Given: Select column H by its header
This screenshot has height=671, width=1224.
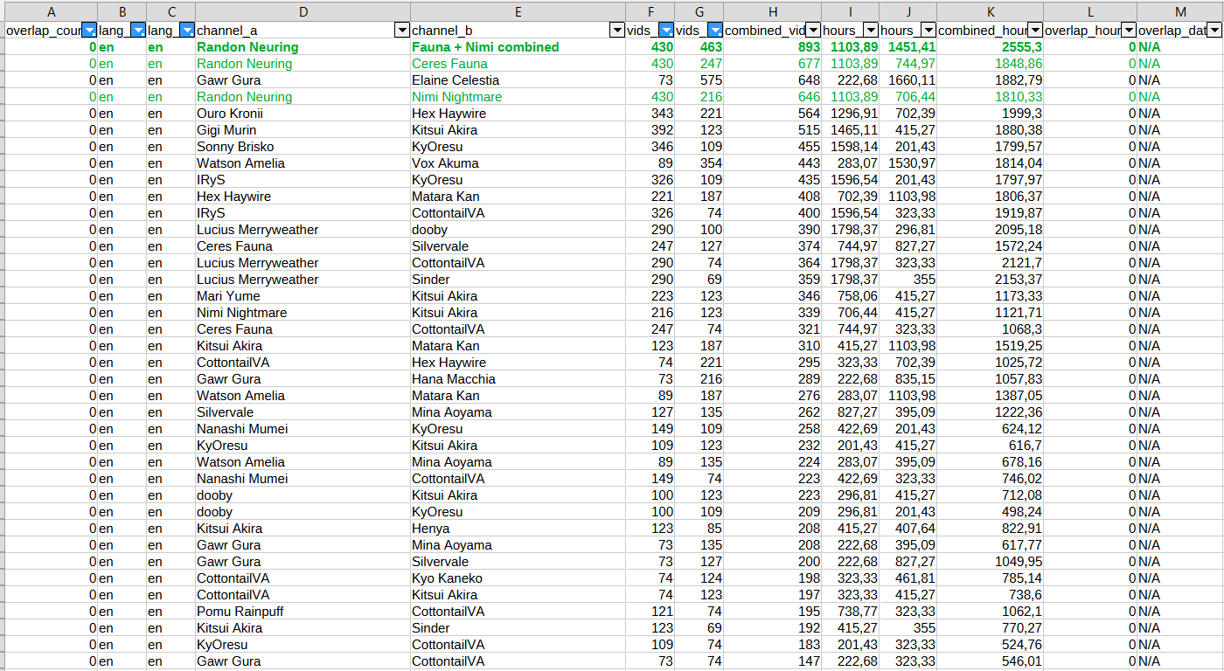Looking at the screenshot, I should coord(773,11).
